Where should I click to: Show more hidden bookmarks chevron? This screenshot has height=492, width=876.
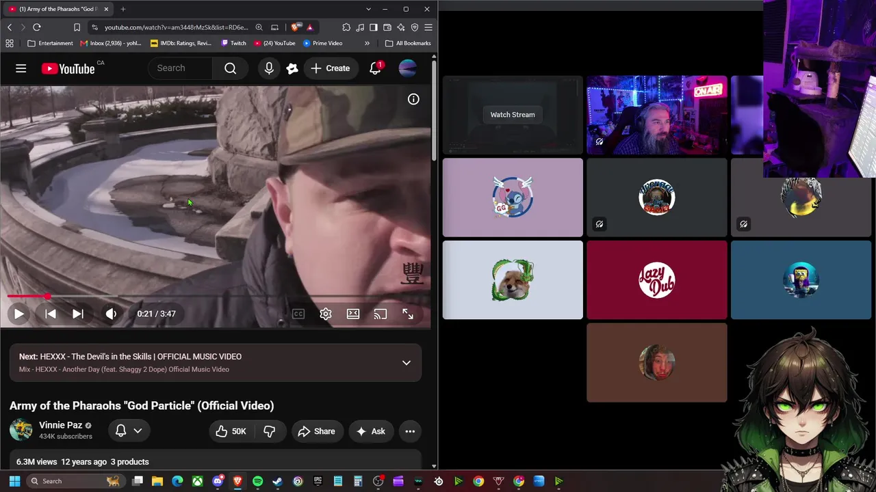click(367, 43)
